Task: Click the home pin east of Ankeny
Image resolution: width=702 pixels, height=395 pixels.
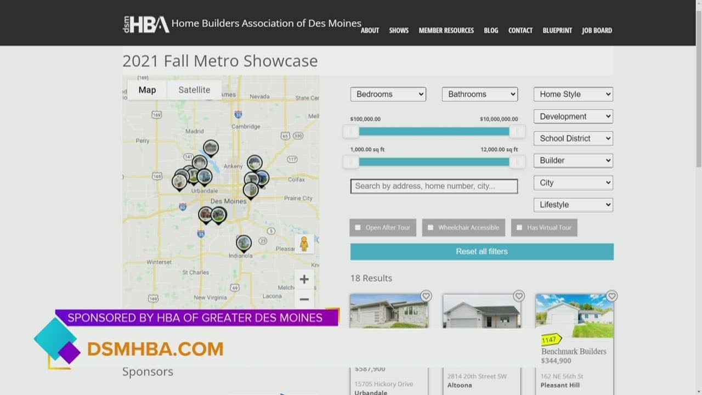Action: [x=254, y=163]
